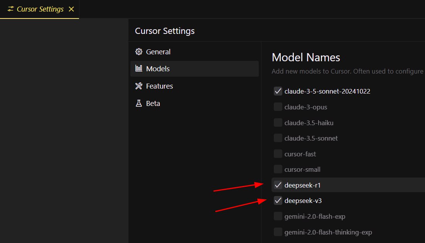Close the Cursor Settings tab
The height and width of the screenshot is (243, 425).
[x=71, y=9]
